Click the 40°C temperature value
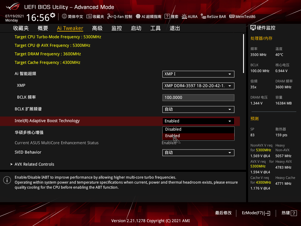301x226 pixels. [x=279, y=55]
